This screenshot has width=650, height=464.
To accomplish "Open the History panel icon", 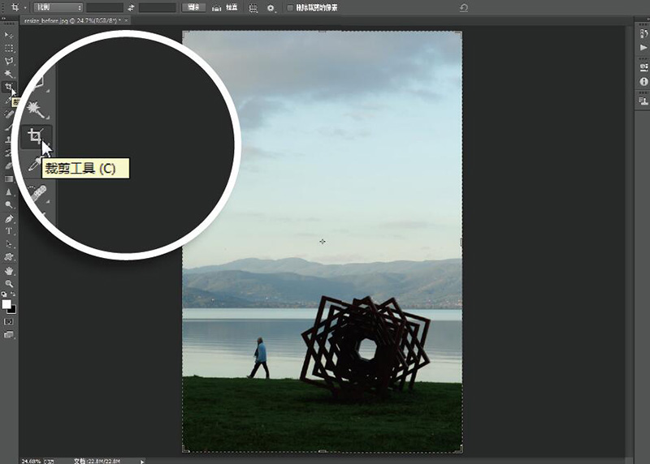I will coord(643,35).
